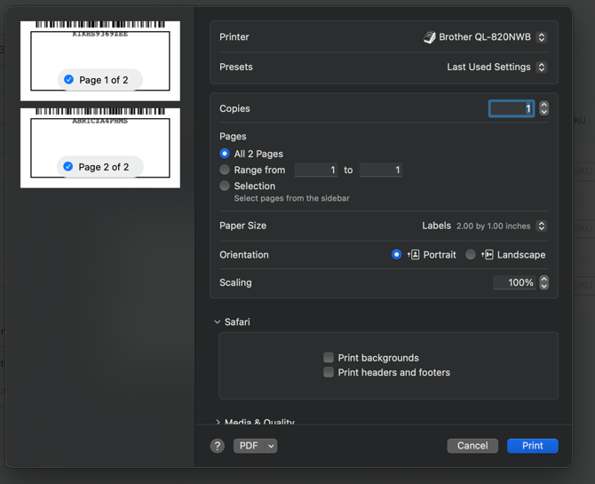Image resolution: width=595 pixels, height=484 pixels.
Task: Collapse the Safari section
Action: pos(218,322)
